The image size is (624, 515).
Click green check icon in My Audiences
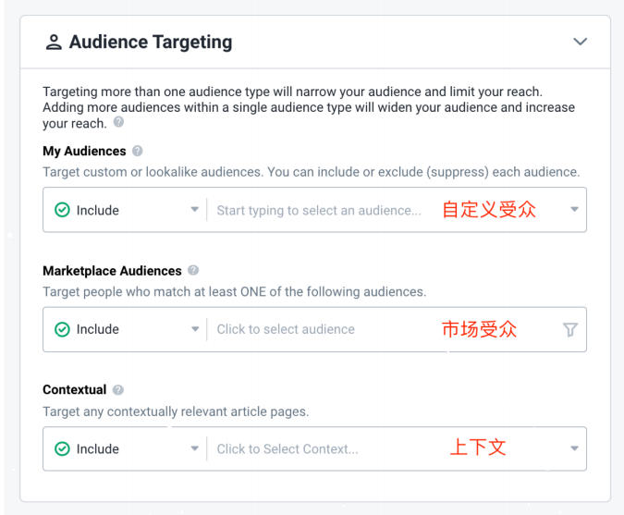[x=62, y=211]
